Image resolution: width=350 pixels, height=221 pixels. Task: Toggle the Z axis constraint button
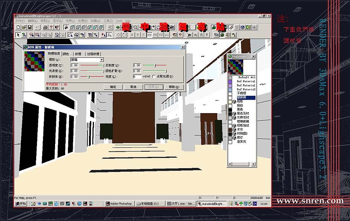(x=144, y=35)
